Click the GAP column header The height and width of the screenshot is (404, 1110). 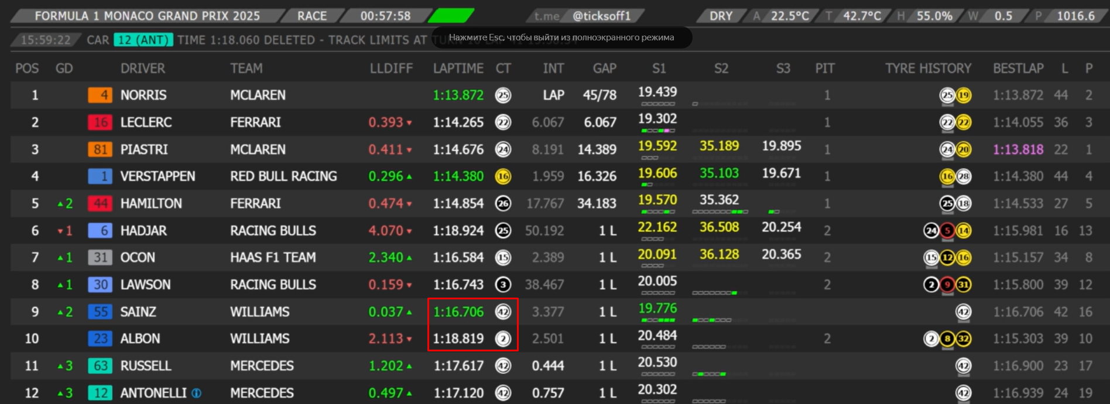[604, 68]
